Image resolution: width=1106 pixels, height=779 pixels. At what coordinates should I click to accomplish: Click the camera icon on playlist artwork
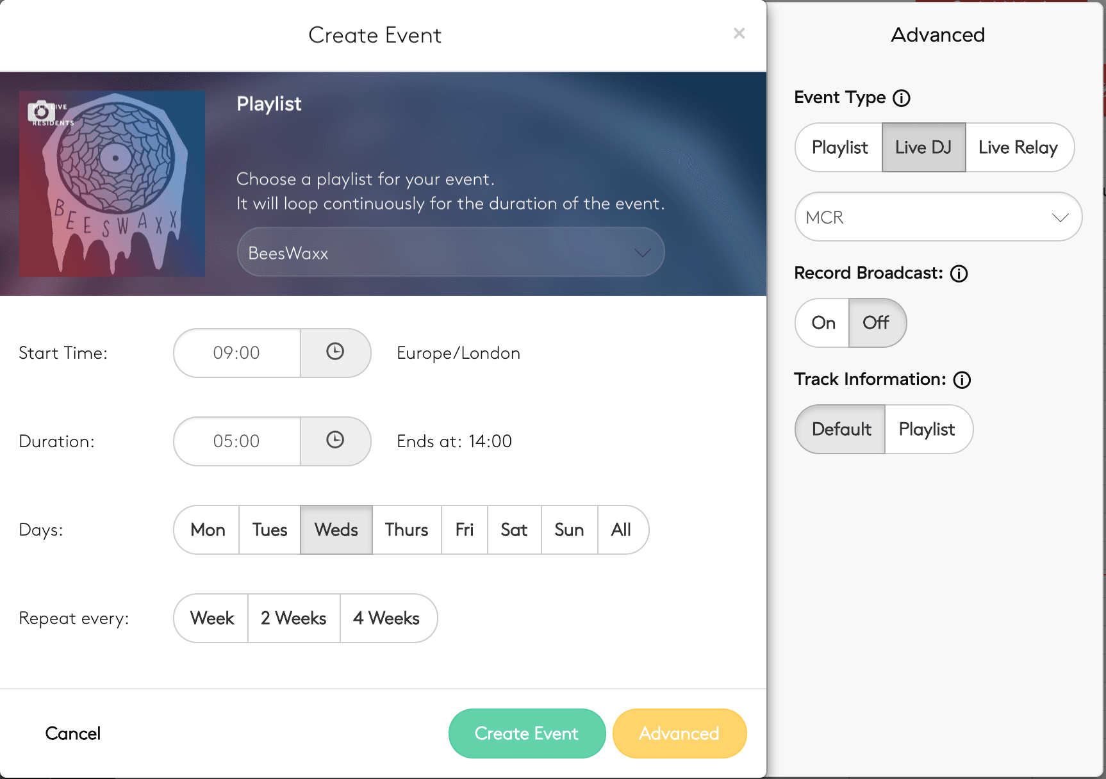pyautogui.click(x=41, y=111)
